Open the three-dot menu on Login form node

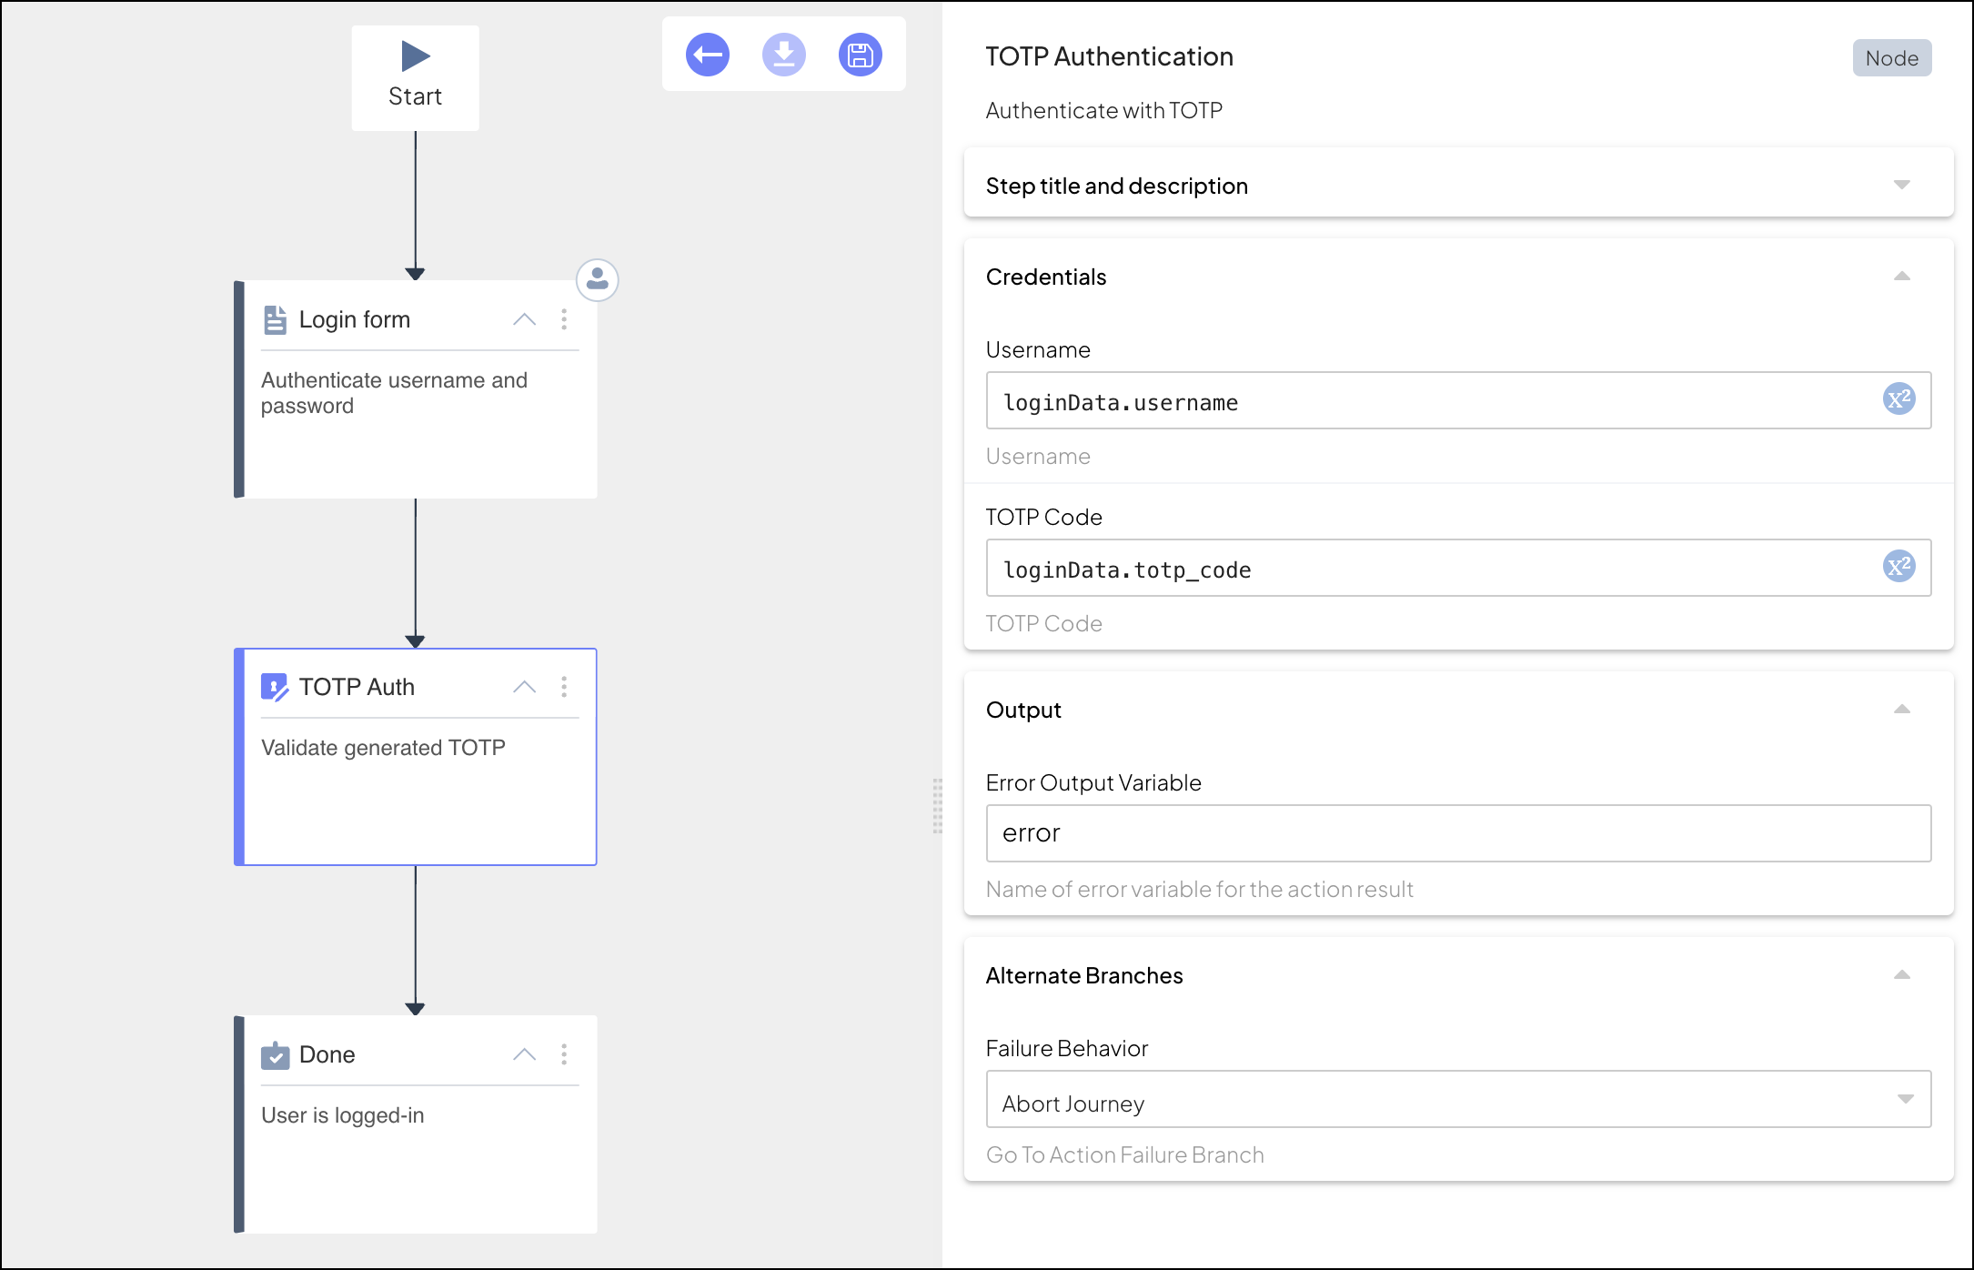pos(564,319)
